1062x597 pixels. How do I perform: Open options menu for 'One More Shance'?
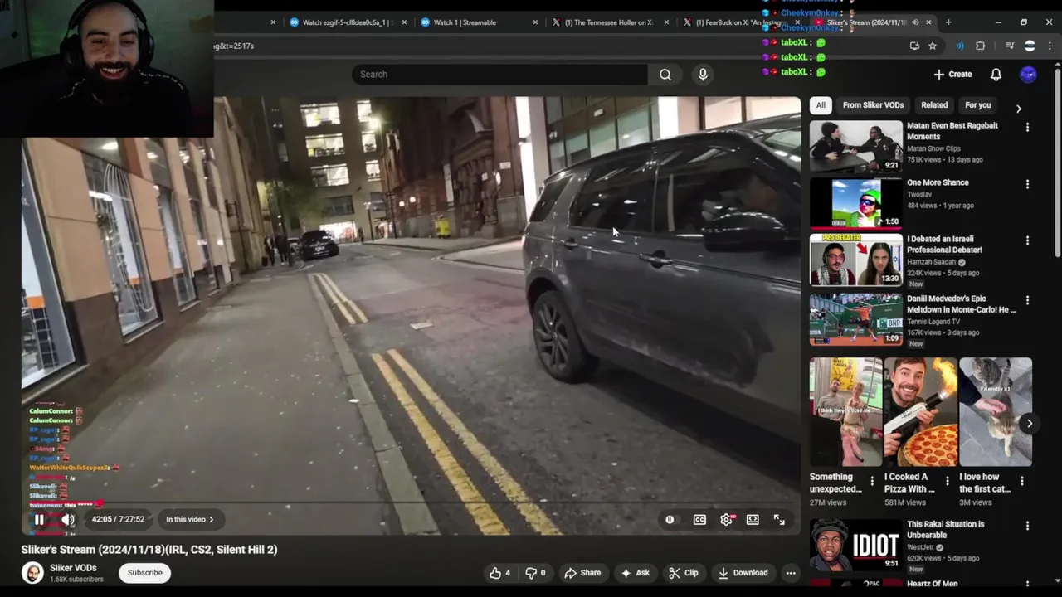1027,184
